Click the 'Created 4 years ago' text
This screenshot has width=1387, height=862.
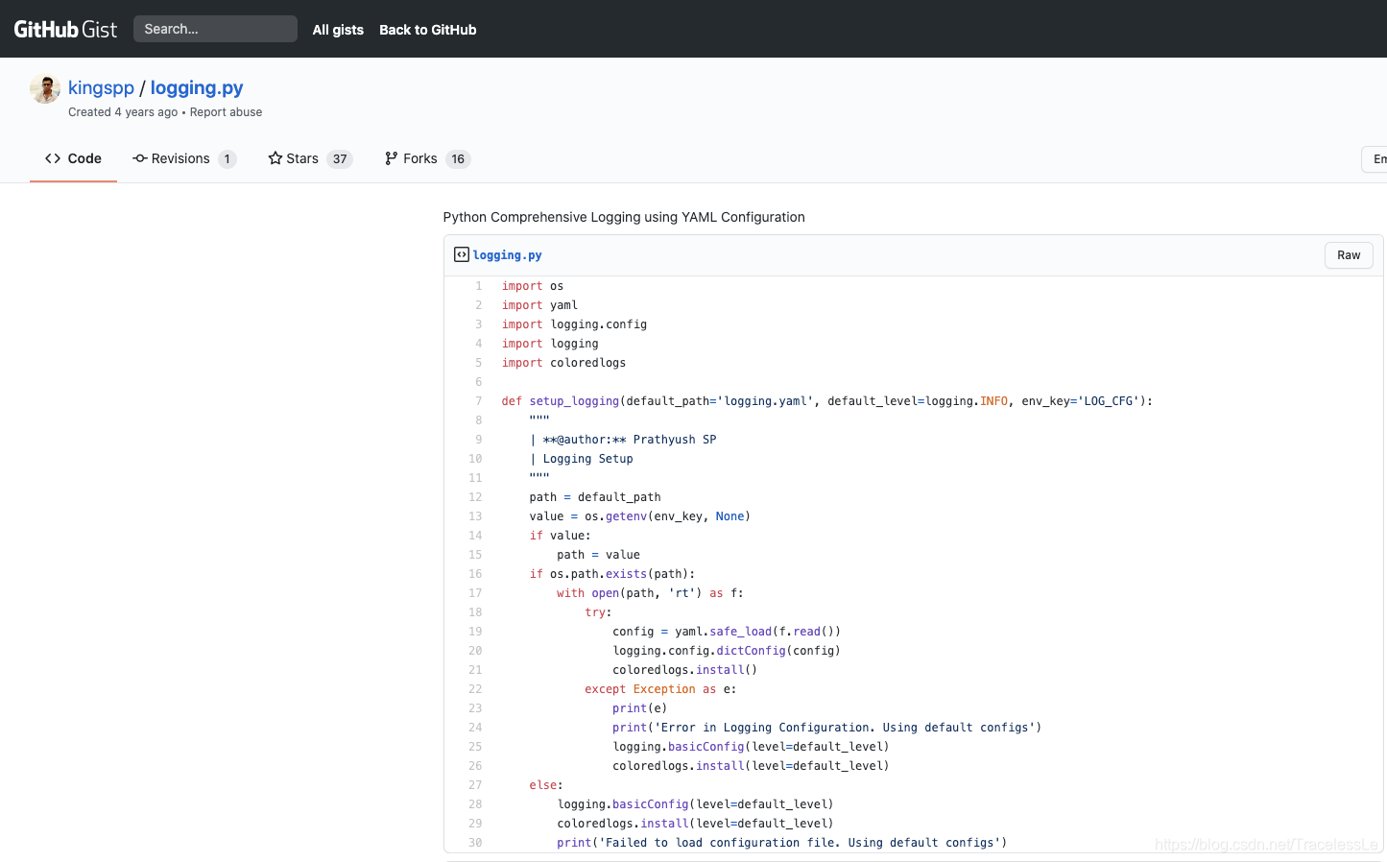click(x=123, y=112)
